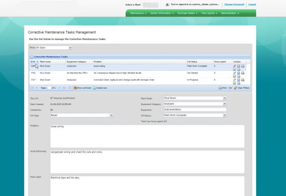Edit task 1946 with pencil icon
Image resolution: width=286 pixels, height=196 pixels.
(235, 69)
